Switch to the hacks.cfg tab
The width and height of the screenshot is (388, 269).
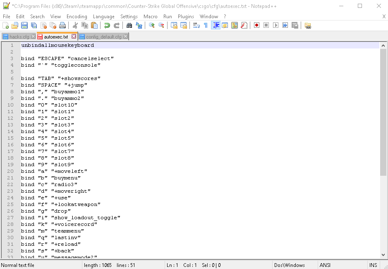point(19,37)
